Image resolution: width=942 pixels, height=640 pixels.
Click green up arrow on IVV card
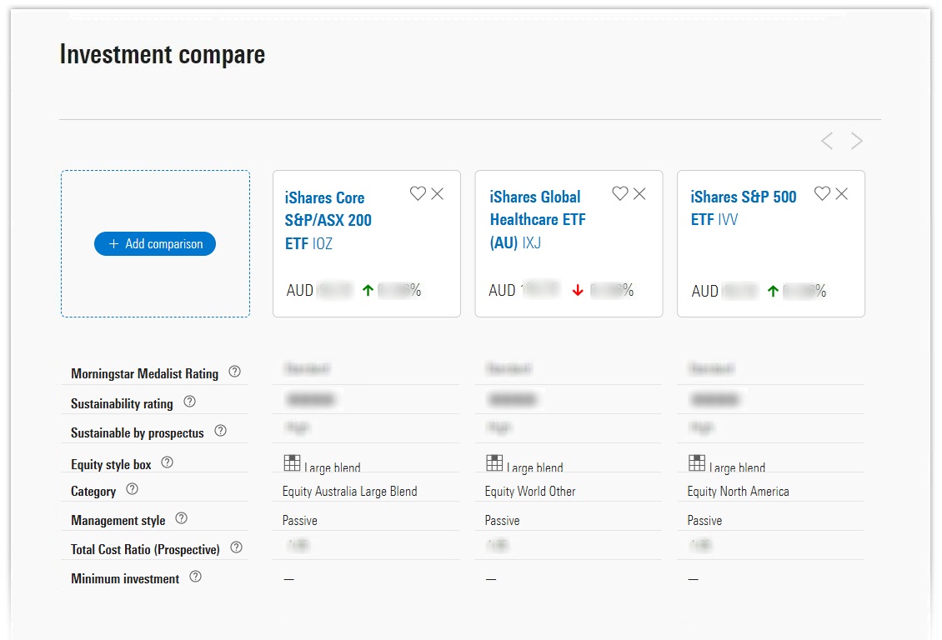pyautogui.click(x=773, y=291)
